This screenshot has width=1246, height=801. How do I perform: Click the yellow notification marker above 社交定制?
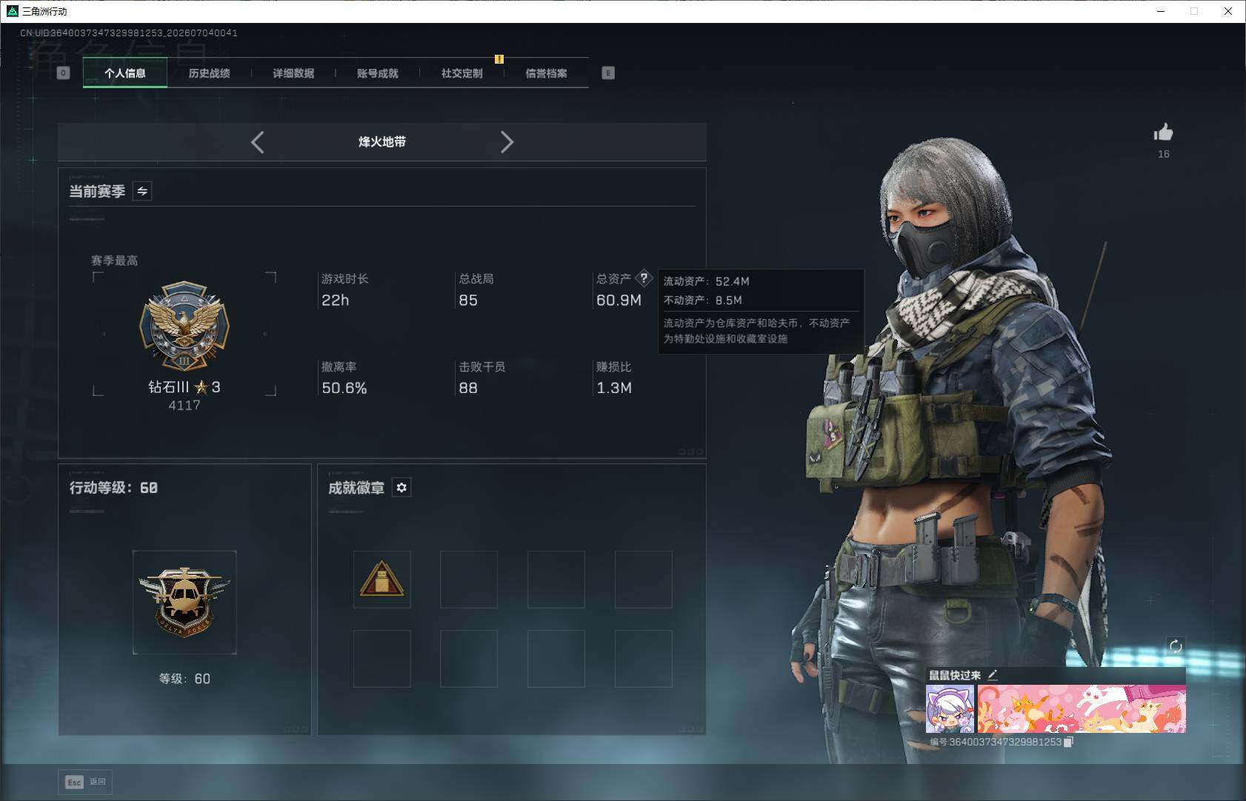(x=499, y=59)
